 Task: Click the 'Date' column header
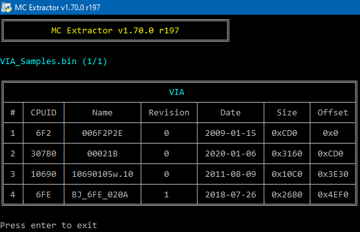pyautogui.click(x=231, y=113)
